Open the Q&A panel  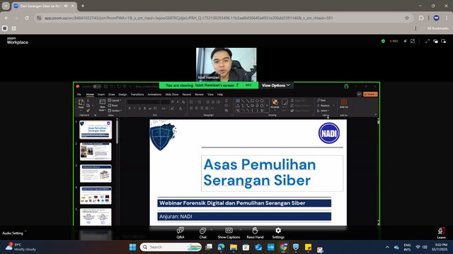180,233
